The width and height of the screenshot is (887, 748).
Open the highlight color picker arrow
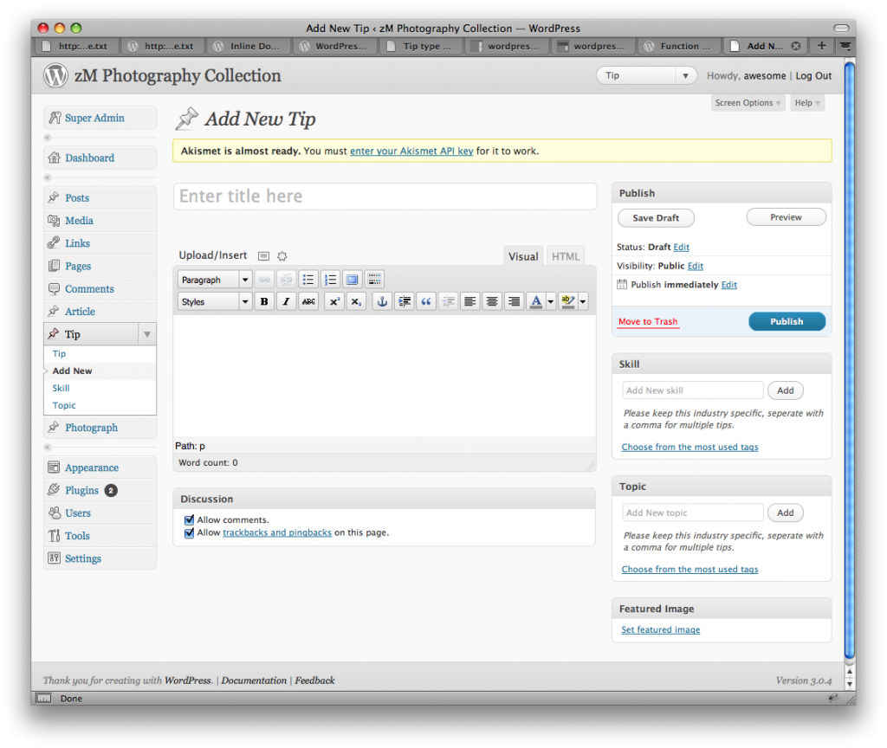[x=583, y=301]
